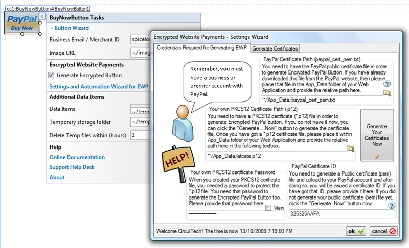Confirm settings with the ok button
The height and width of the screenshot is (248, 409).
point(356,231)
